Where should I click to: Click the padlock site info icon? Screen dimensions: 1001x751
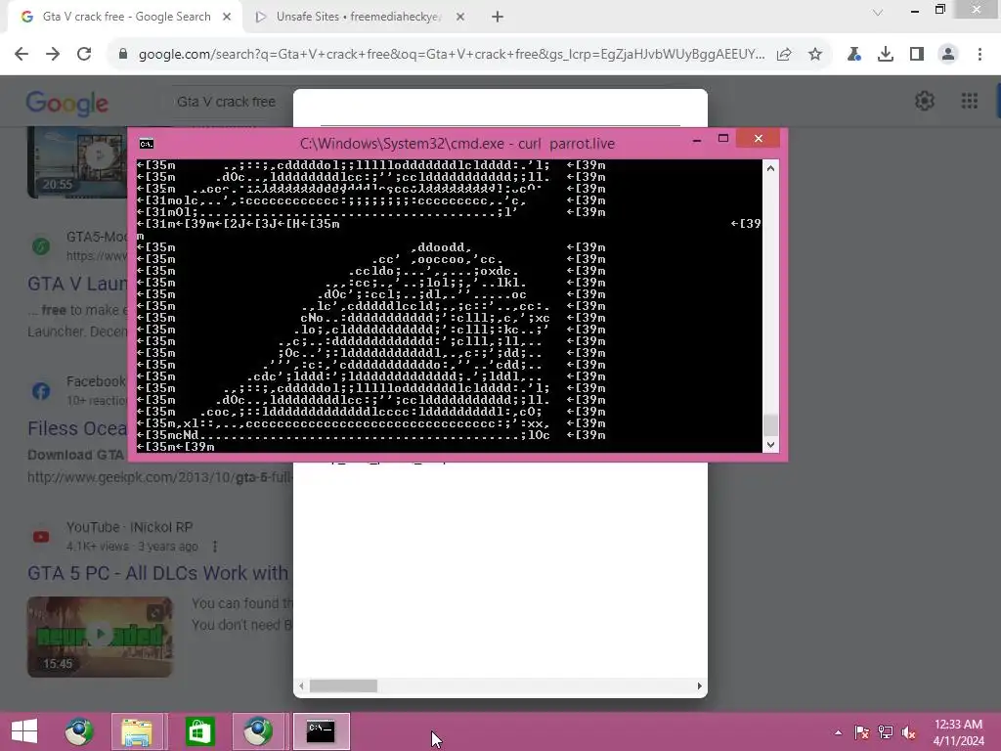pyautogui.click(x=123, y=55)
